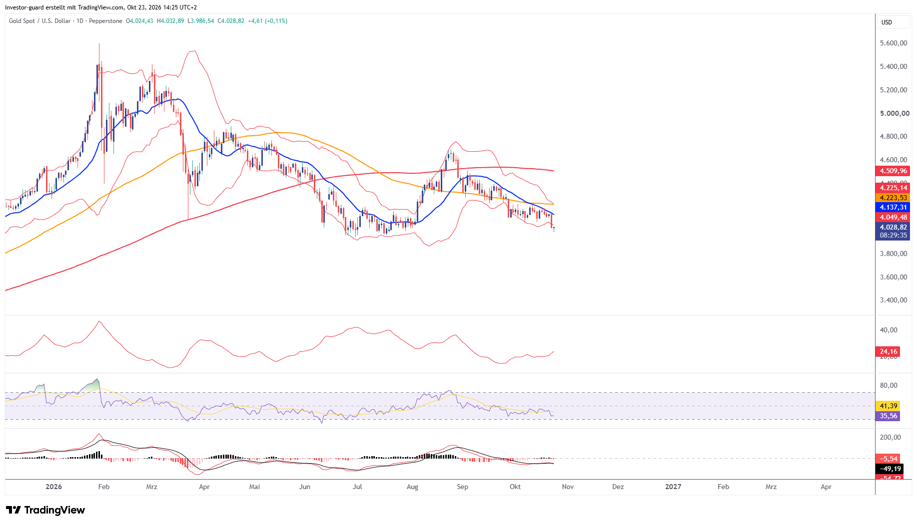Click the yellow 41,39 RSI label
Viewport: 917px width, 525px height.
tap(889, 406)
